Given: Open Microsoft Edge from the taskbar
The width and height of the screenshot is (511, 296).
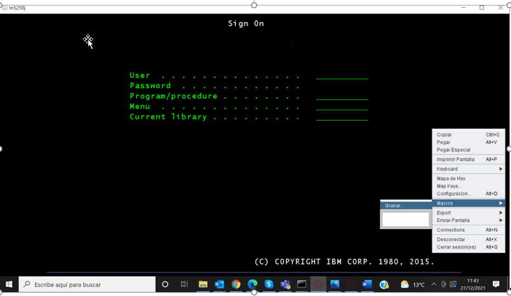Looking at the screenshot, I should point(252,284).
